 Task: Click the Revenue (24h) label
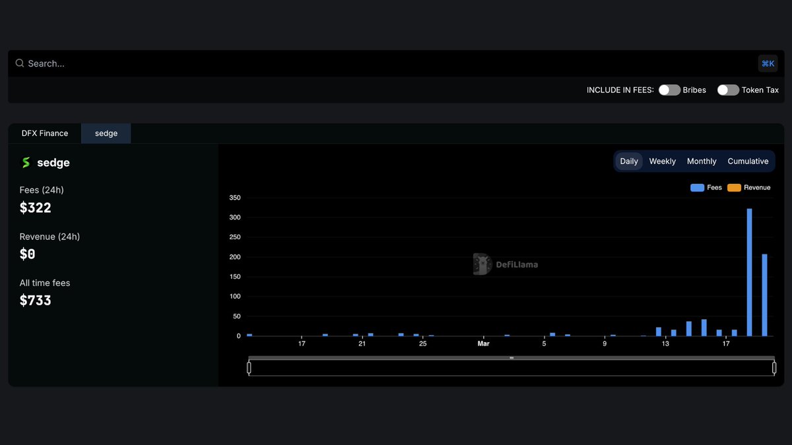click(x=49, y=237)
